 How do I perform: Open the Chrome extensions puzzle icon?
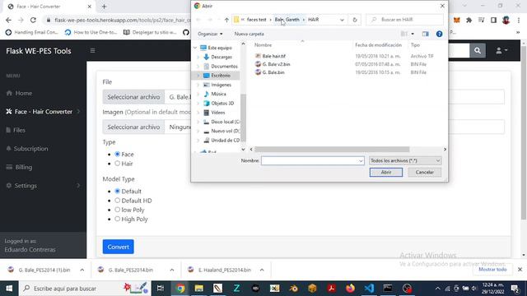[x=469, y=20]
